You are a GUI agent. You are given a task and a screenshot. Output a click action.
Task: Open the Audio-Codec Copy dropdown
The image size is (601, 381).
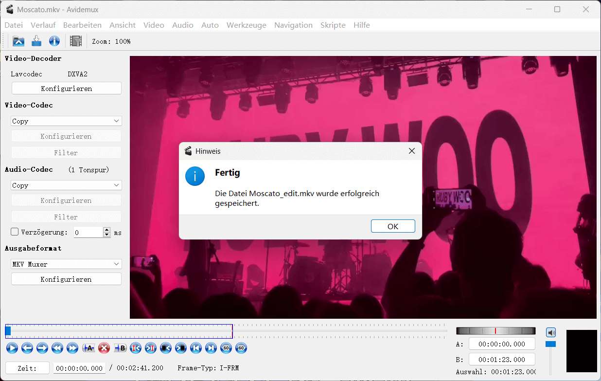tap(66, 185)
